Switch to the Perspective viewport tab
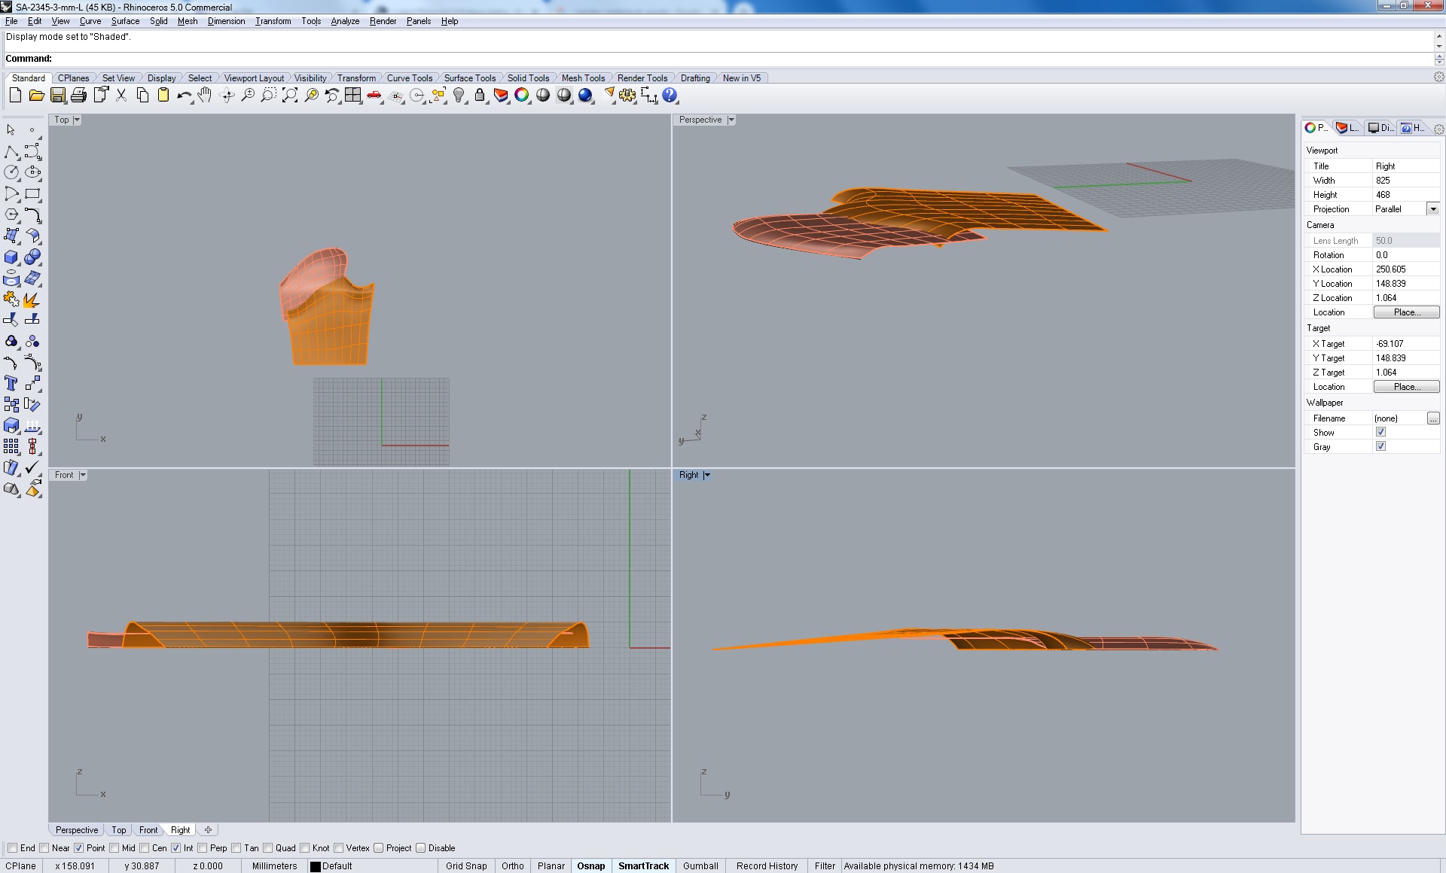Image resolution: width=1446 pixels, height=873 pixels. [x=76, y=830]
